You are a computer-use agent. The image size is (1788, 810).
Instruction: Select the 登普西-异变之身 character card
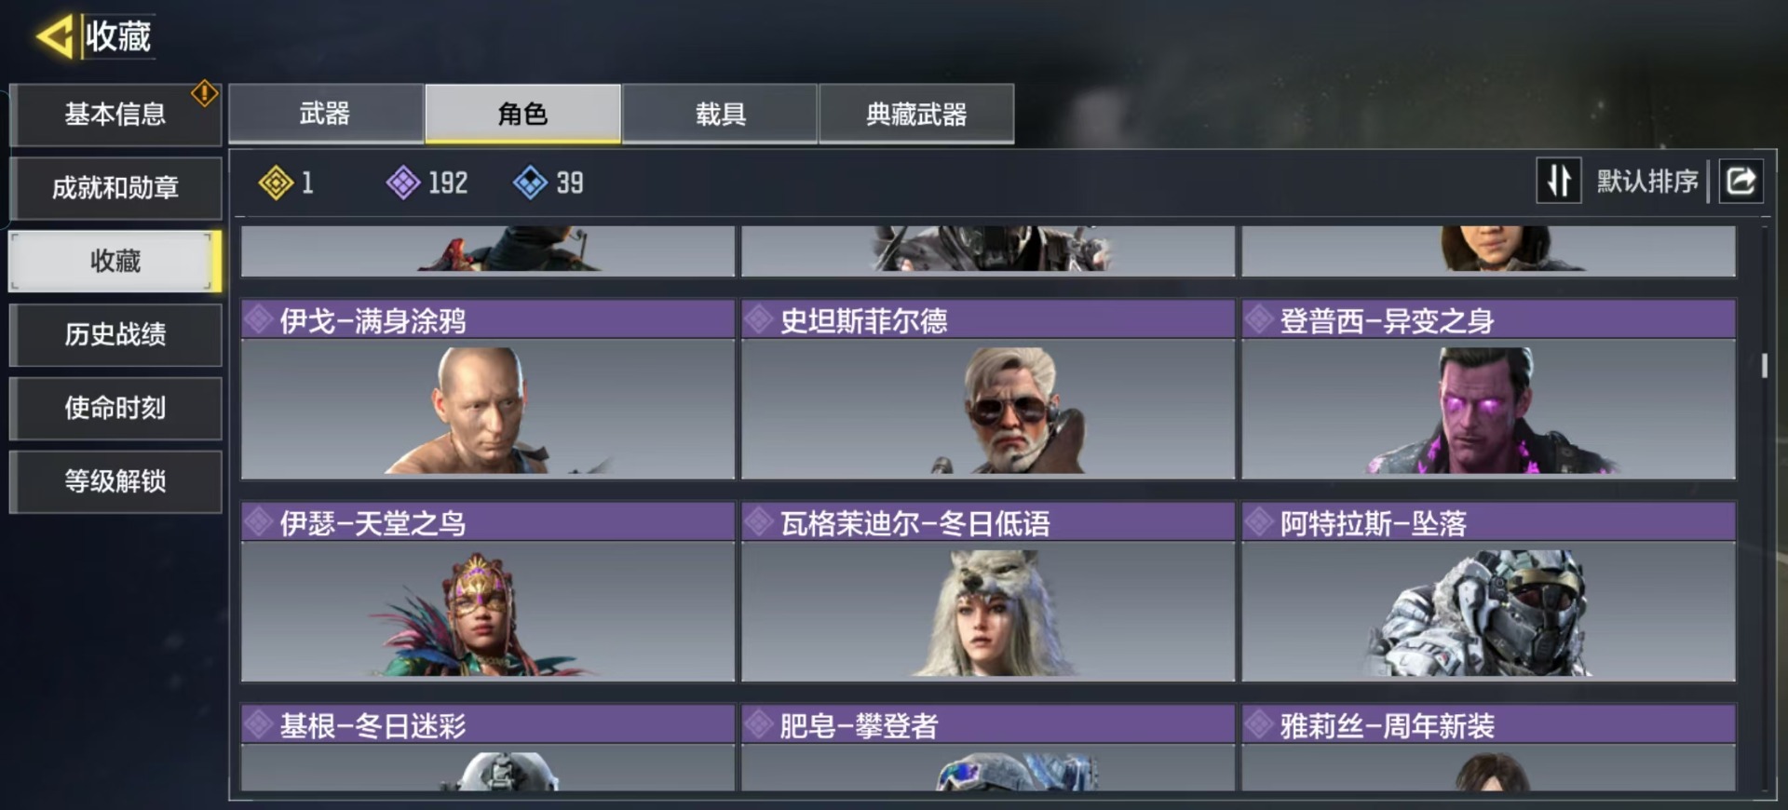(1488, 389)
